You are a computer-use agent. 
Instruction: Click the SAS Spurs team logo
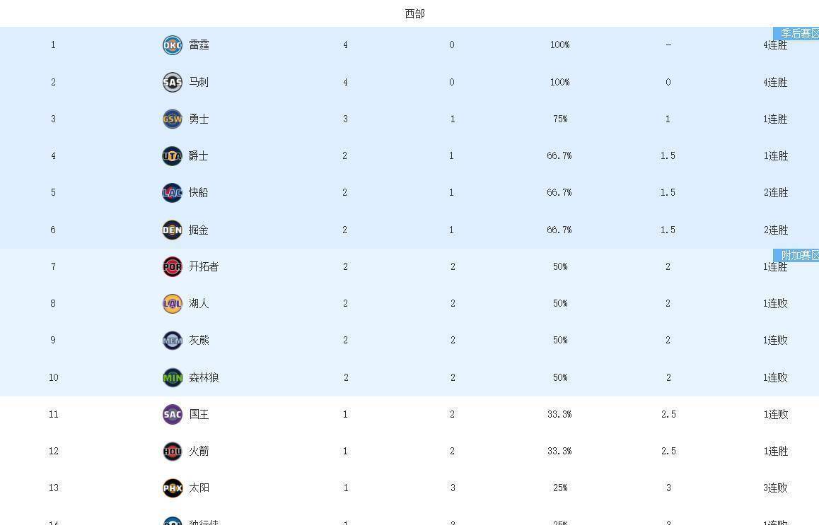click(173, 82)
